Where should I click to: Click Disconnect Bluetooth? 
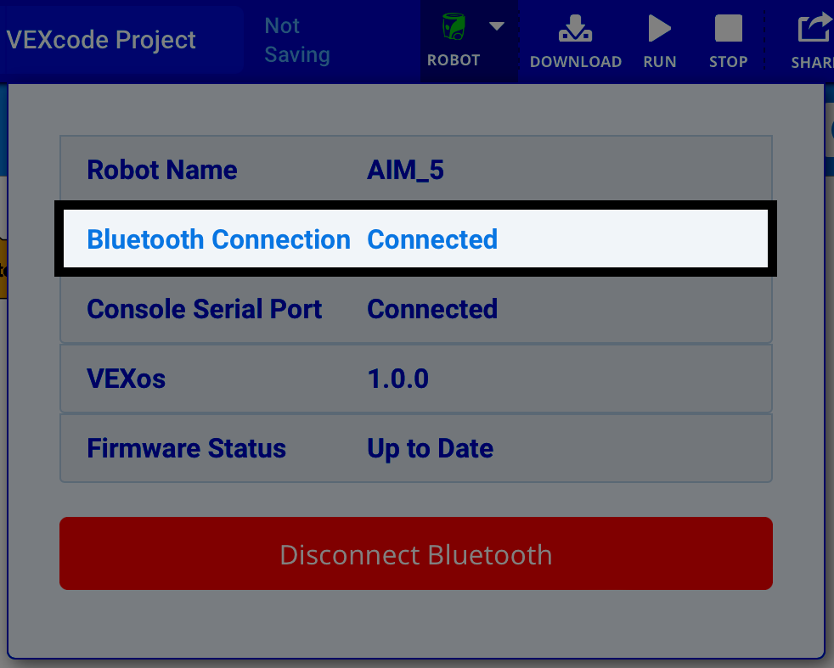415,553
